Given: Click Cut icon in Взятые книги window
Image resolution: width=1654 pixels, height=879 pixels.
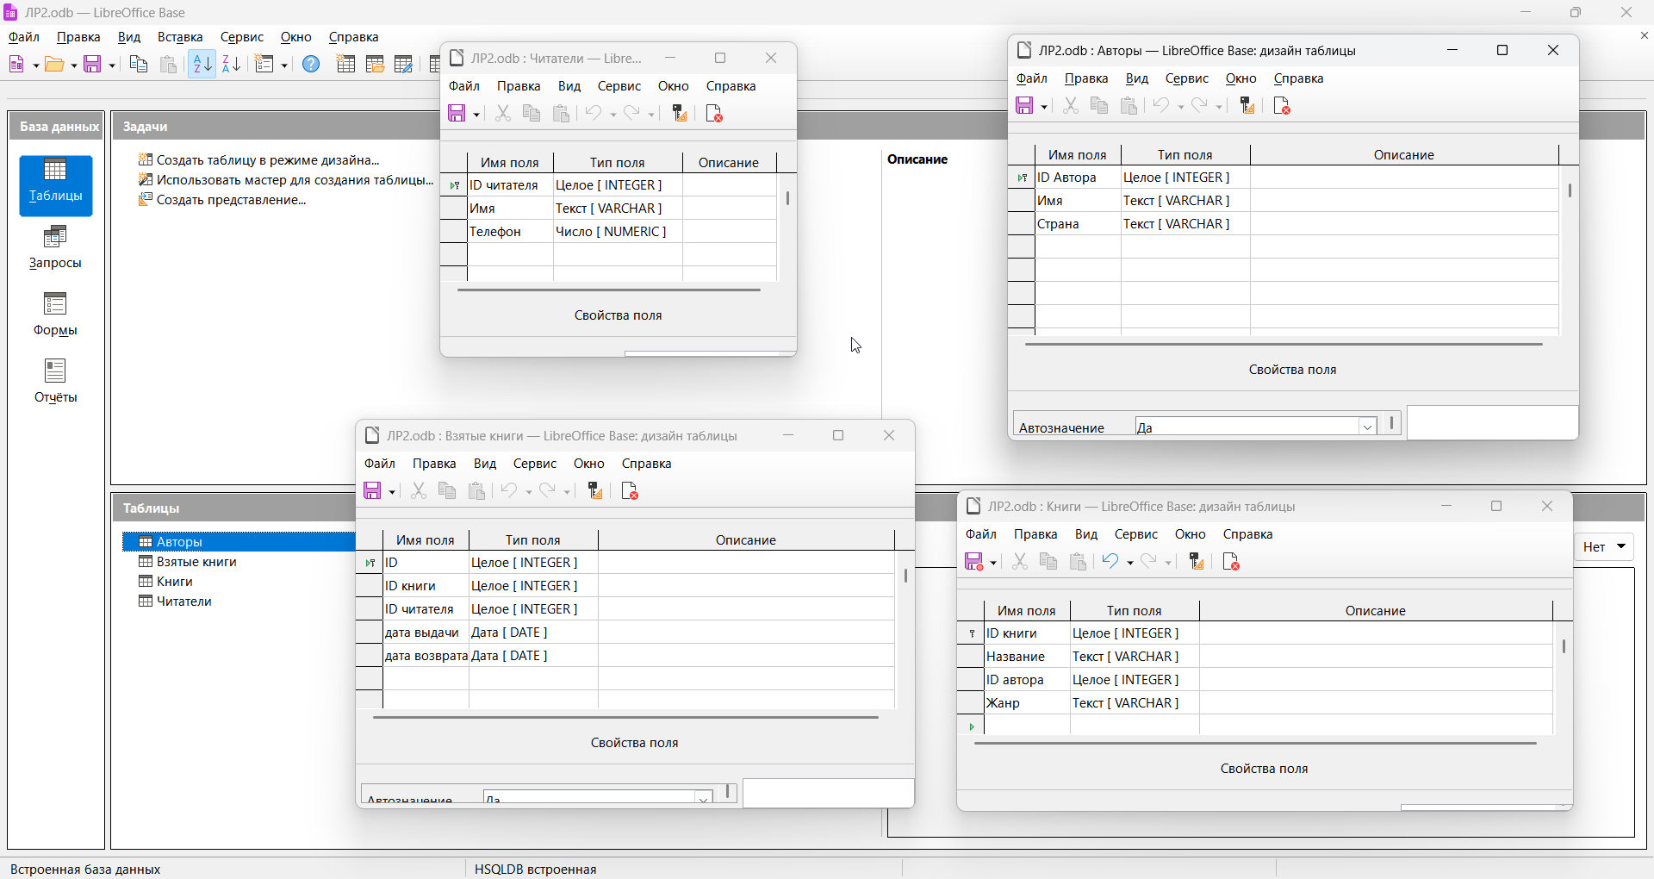Looking at the screenshot, I should [x=419, y=491].
